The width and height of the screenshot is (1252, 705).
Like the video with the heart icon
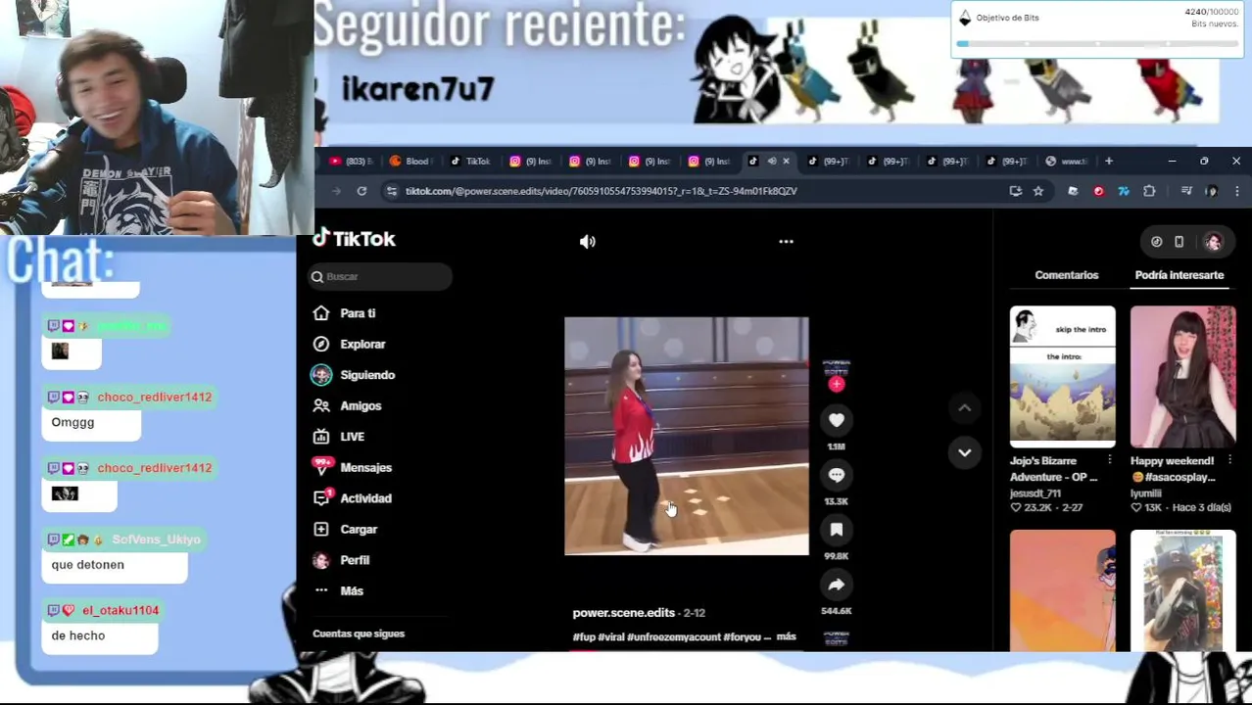(x=836, y=420)
